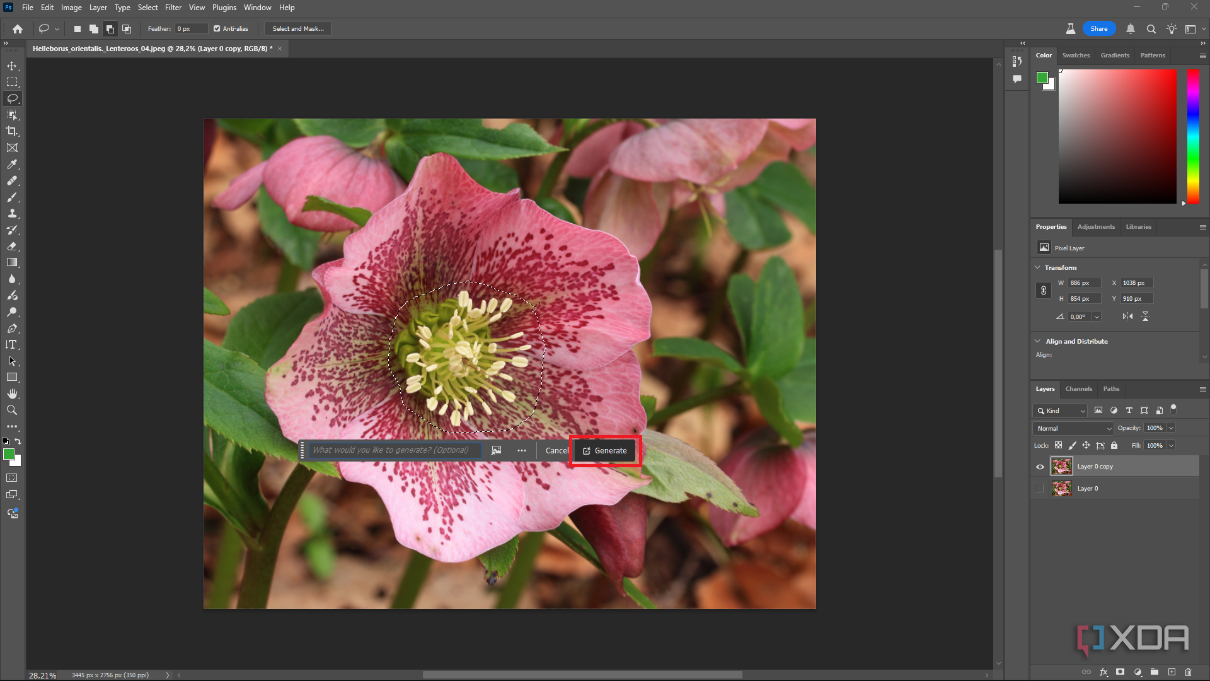
Task: Select the Blur tool
Action: point(12,279)
